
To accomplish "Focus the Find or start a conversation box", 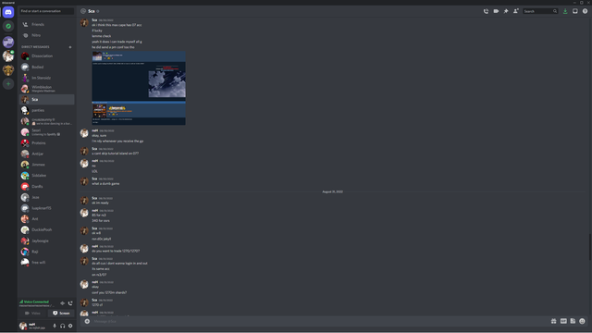I will click(x=47, y=11).
